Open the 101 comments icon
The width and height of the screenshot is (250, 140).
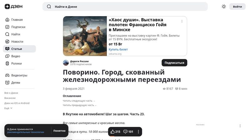click(x=126, y=132)
